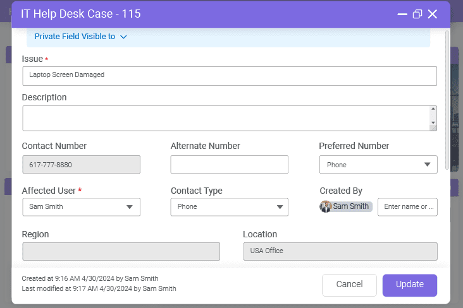The image size is (463, 308).
Task: Select the Last modified at 9:17 AM text
Action: pos(99,288)
